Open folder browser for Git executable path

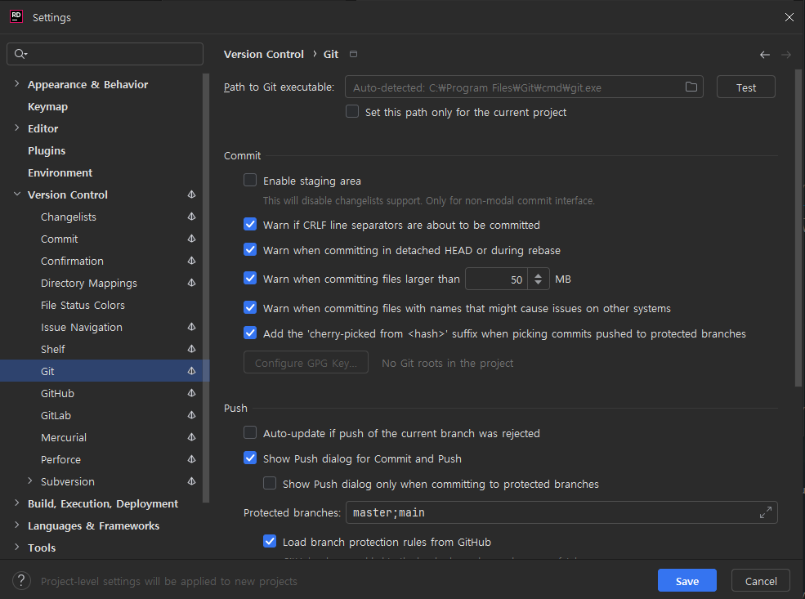pos(691,87)
